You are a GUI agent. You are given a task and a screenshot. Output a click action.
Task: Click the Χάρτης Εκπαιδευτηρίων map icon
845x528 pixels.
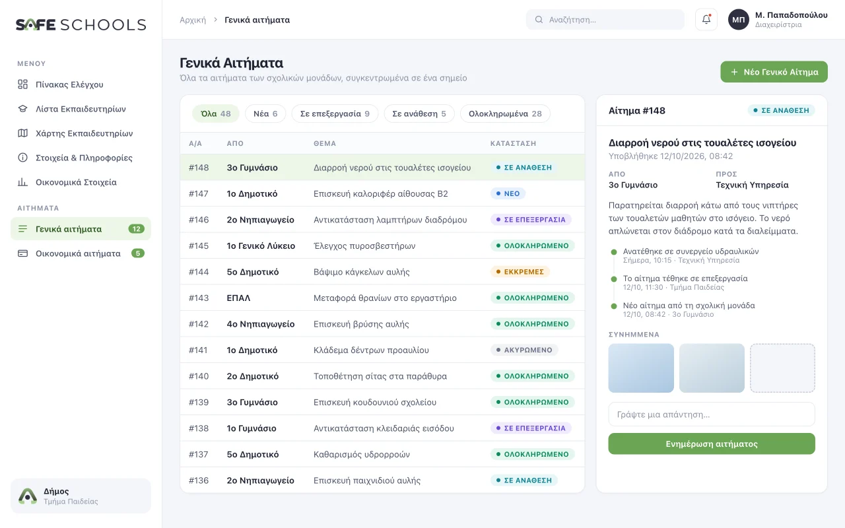[x=22, y=133]
